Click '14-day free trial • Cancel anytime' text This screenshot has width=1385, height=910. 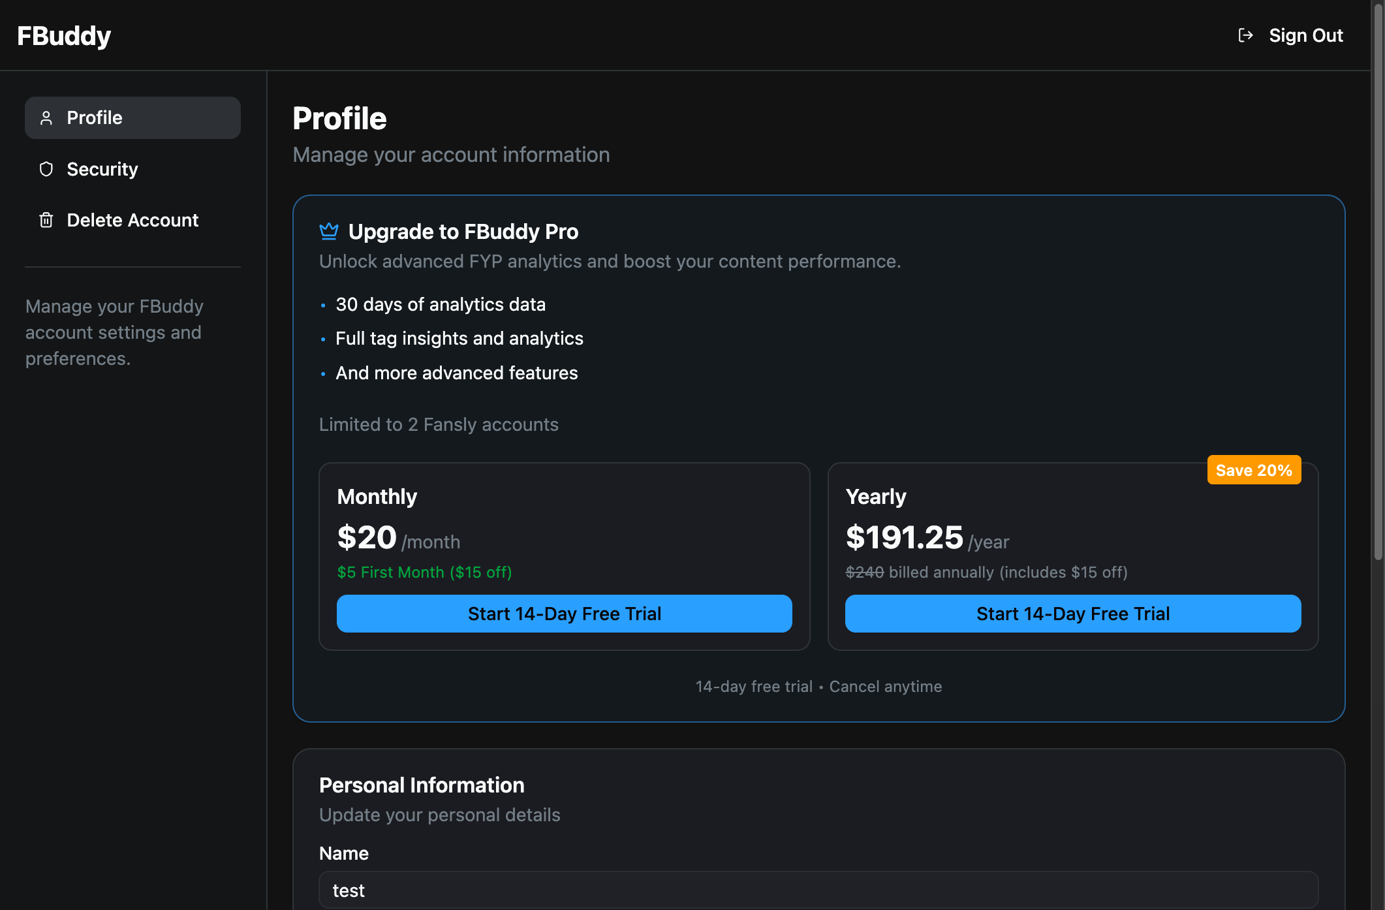818,687
